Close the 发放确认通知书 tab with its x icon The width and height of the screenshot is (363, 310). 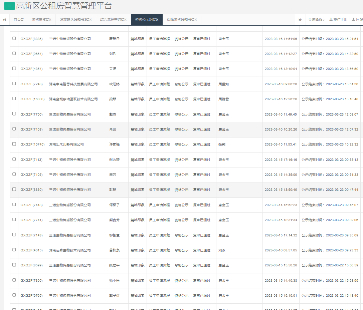point(90,20)
